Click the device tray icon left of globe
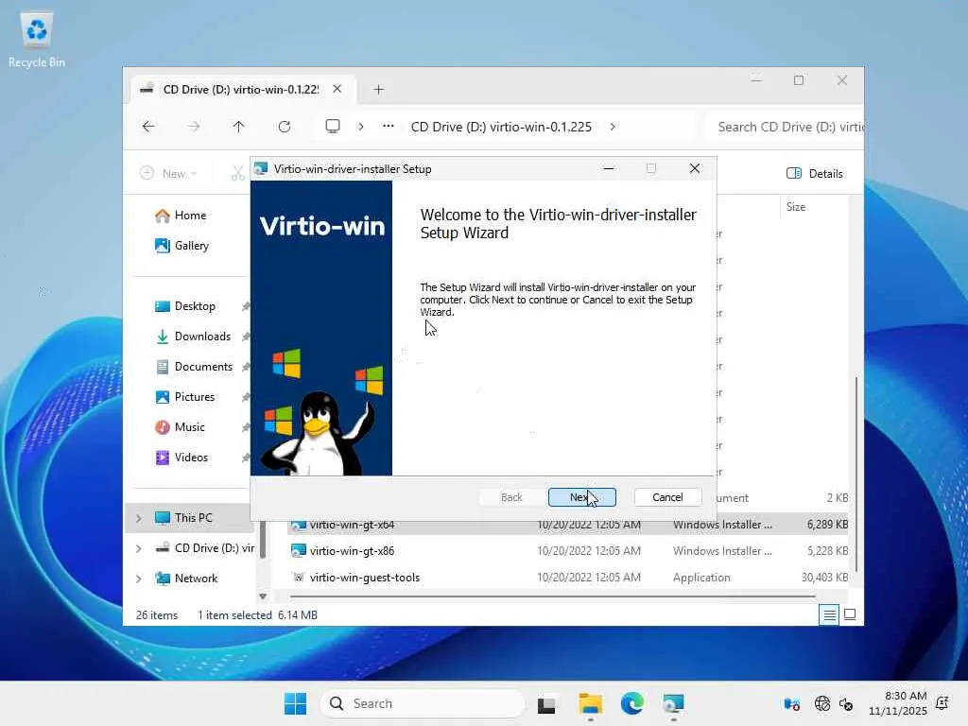 [x=792, y=703]
